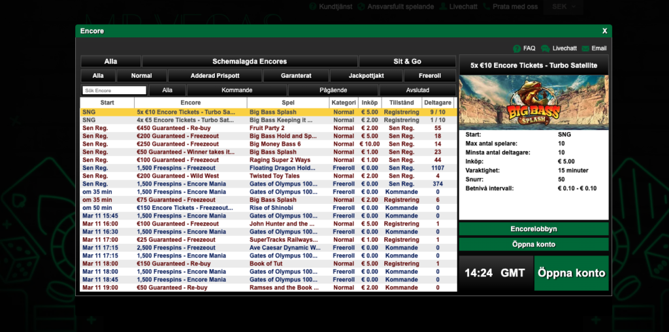Screen dimensions: 669x332
Task: Filter by Freeroll category
Action: [x=430, y=76]
